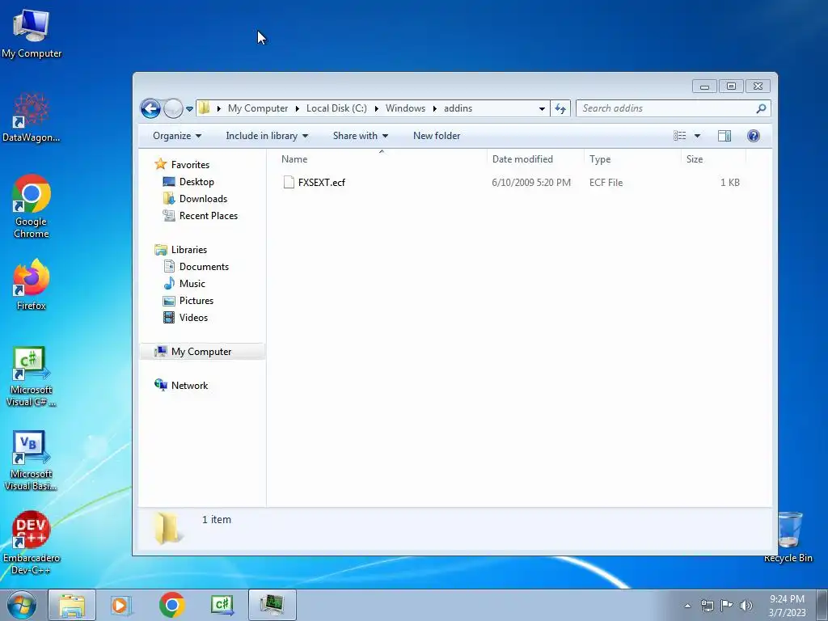Click the FXSEXT.ecf file icon
The image size is (828, 621).
[289, 182]
